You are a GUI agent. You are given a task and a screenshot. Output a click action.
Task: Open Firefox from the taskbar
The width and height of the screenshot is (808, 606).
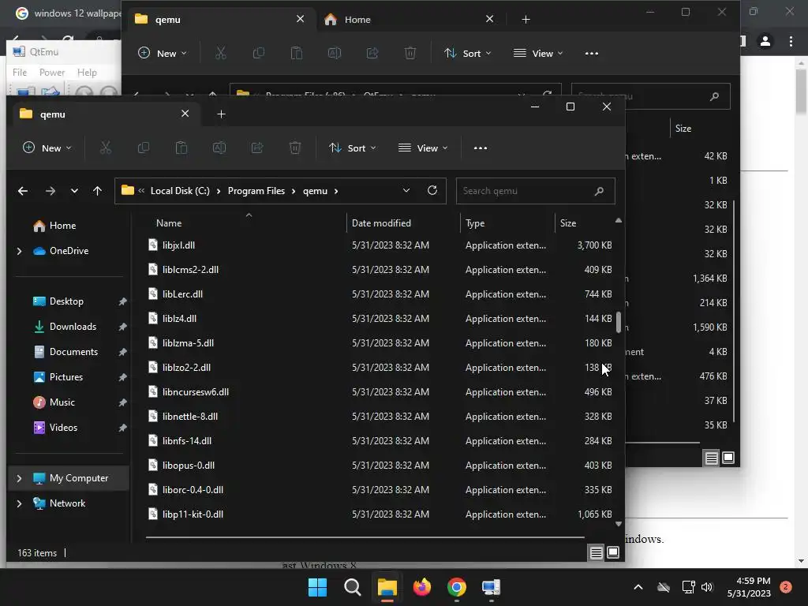tap(422, 587)
